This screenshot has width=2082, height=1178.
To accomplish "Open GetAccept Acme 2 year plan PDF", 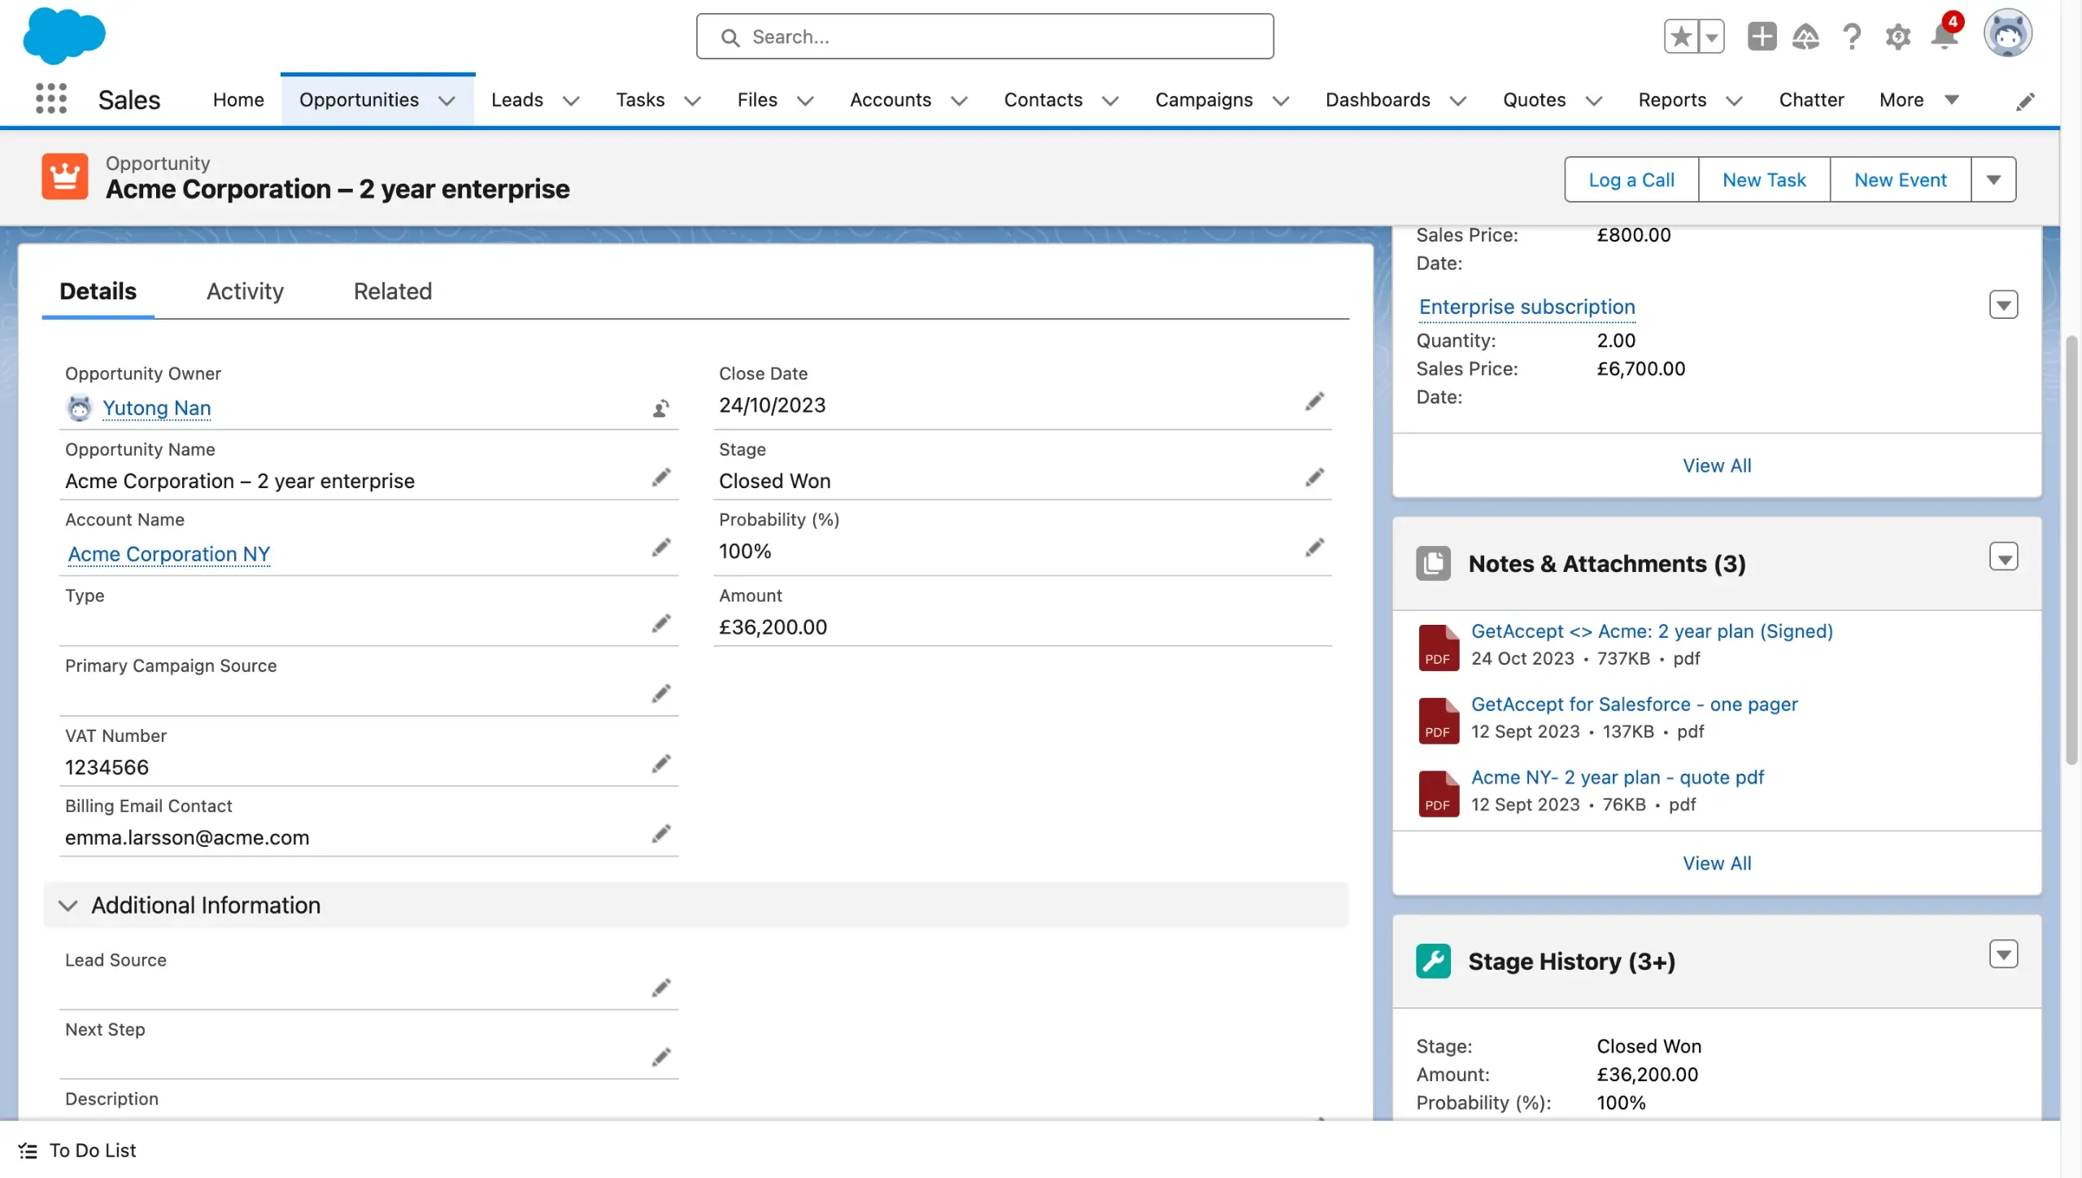I will point(1652,632).
